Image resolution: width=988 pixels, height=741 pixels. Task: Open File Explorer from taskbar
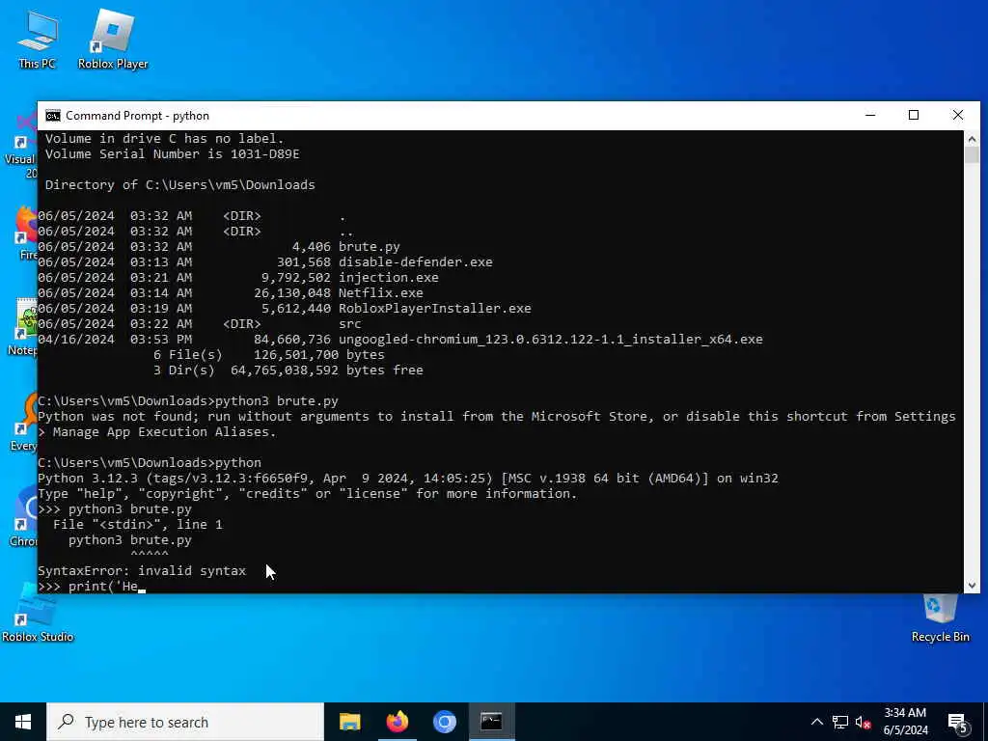click(x=349, y=722)
